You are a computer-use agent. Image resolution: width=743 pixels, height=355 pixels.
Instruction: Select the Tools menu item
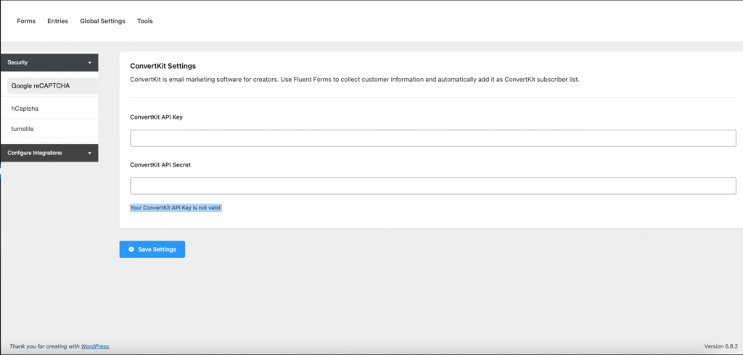pos(145,21)
